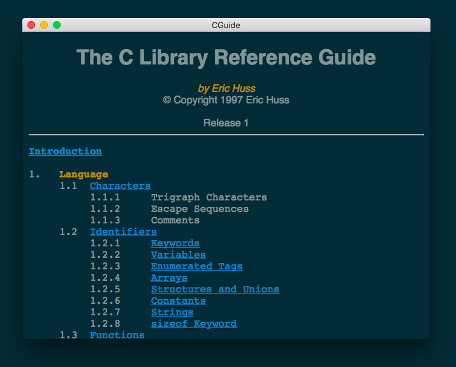
Task: Click the CGuide window title
Action: tap(226, 26)
